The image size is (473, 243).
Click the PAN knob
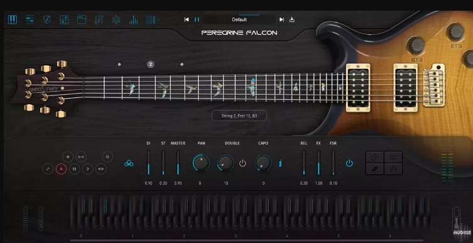click(x=201, y=163)
